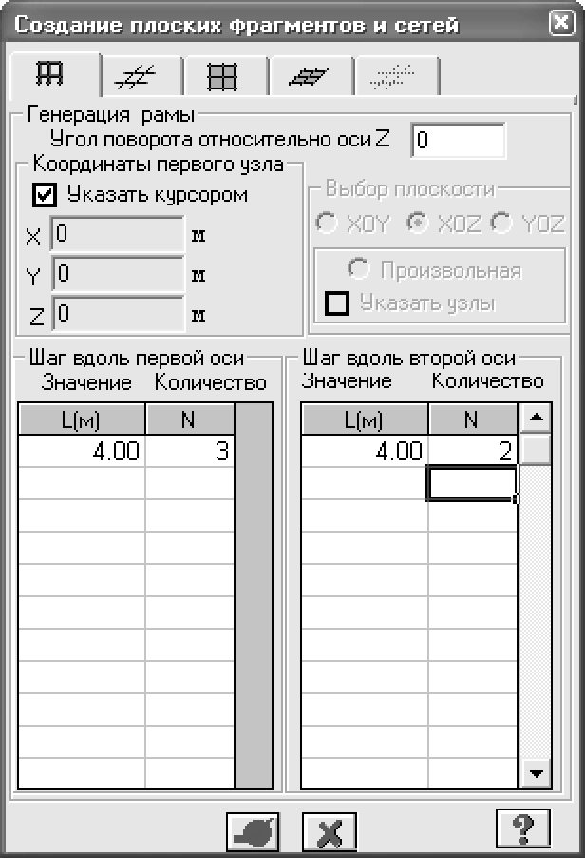Click the grayed dotted network tab icon
Screen dimensions: 585x858
(x=392, y=77)
